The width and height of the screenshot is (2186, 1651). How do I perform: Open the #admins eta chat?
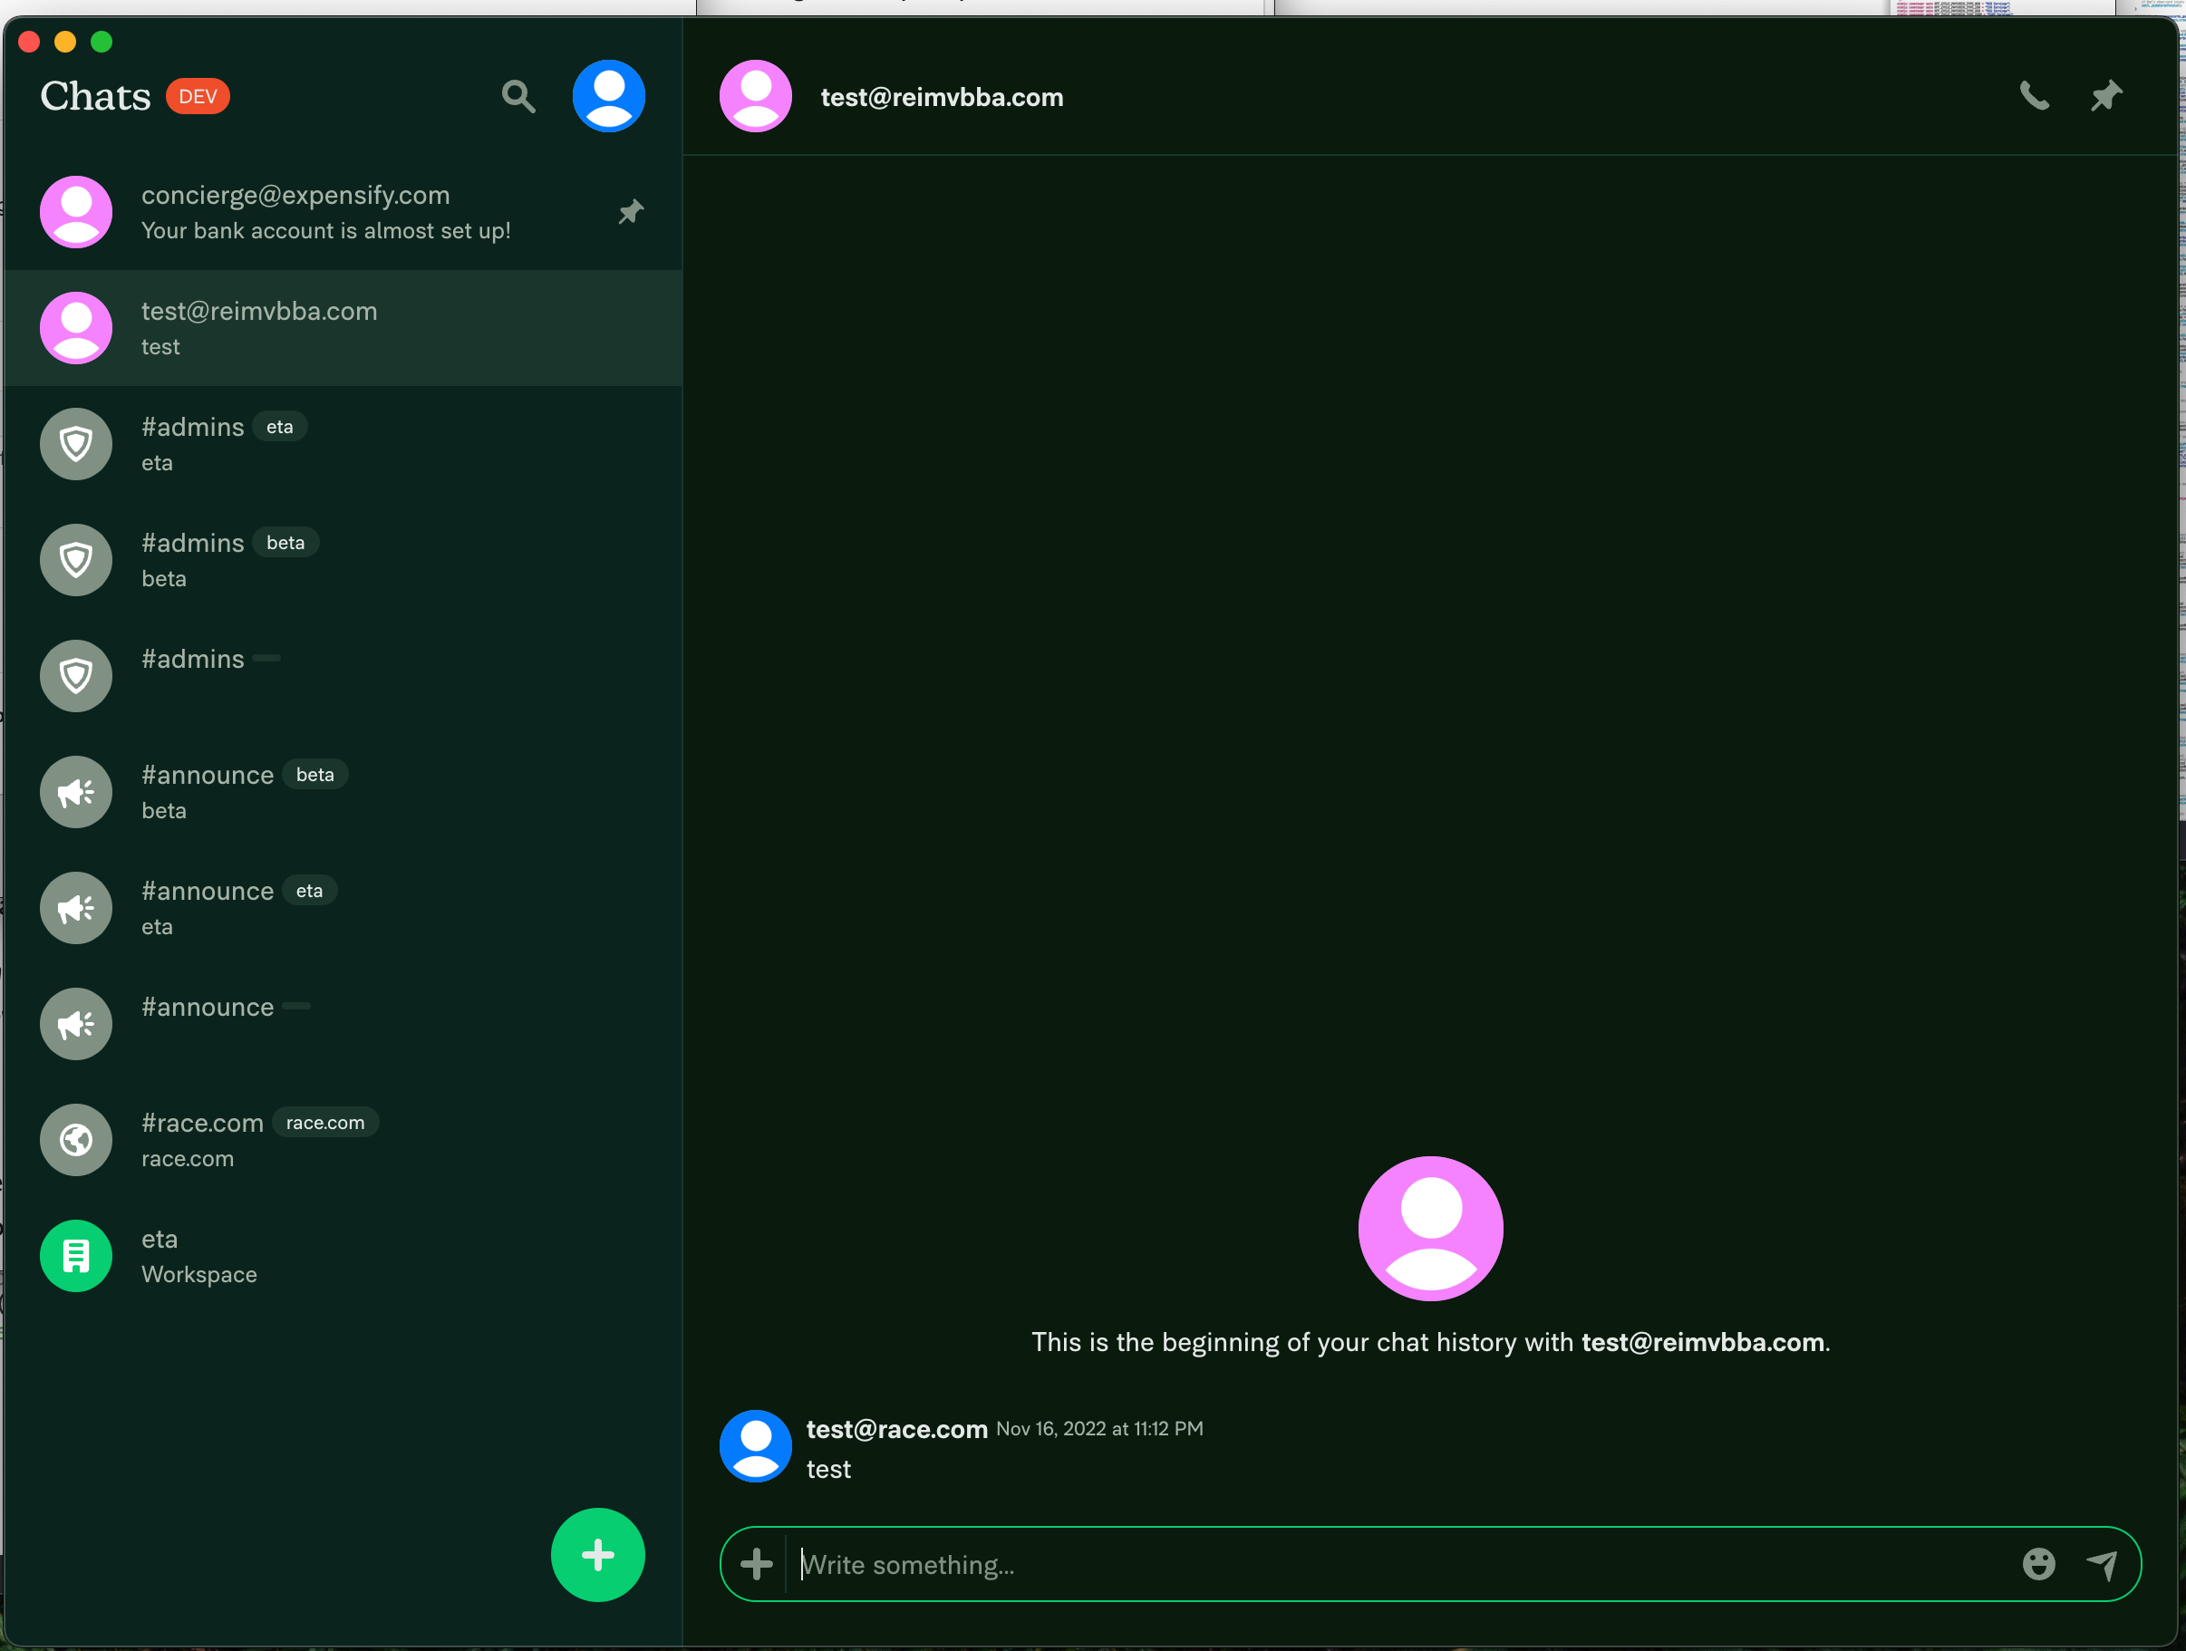click(x=343, y=444)
